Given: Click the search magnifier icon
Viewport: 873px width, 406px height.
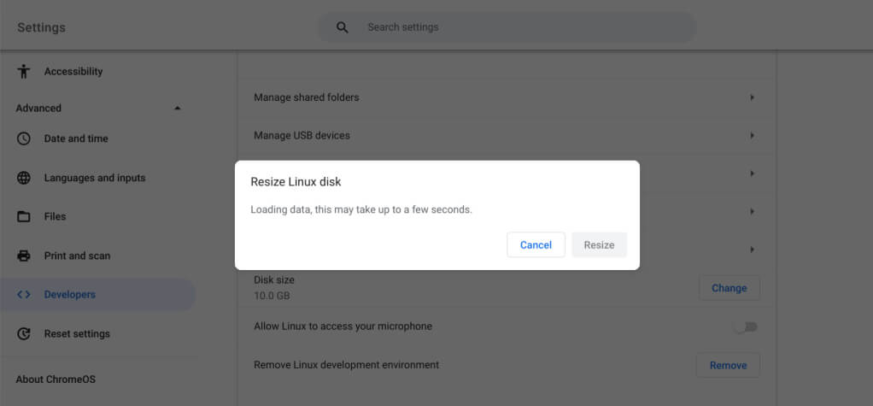Looking at the screenshot, I should pyautogui.click(x=343, y=27).
